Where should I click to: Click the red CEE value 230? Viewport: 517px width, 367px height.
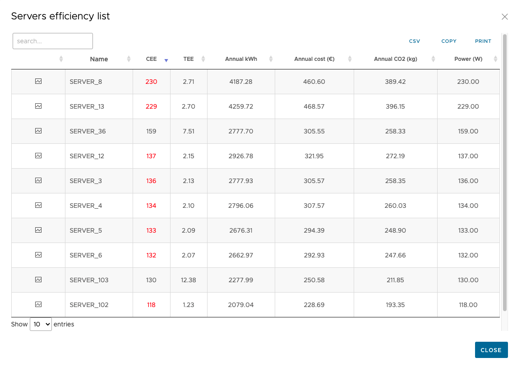151,82
